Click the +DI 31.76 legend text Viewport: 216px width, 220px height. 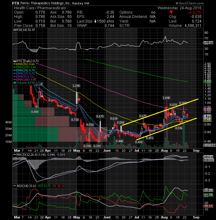(x=44, y=186)
